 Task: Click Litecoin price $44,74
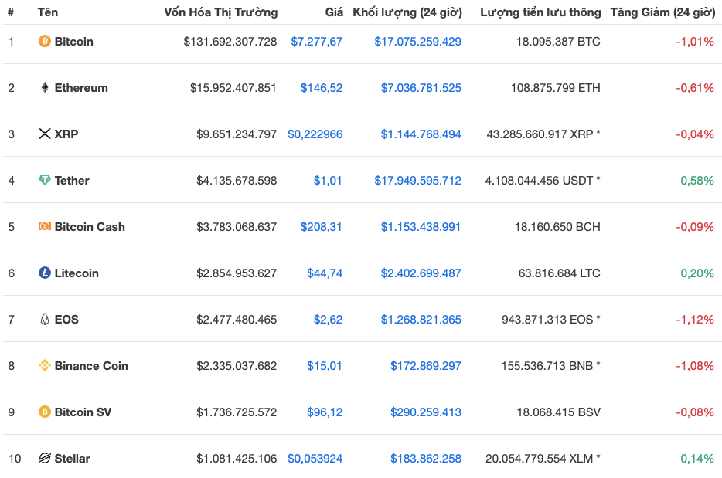click(x=325, y=273)
